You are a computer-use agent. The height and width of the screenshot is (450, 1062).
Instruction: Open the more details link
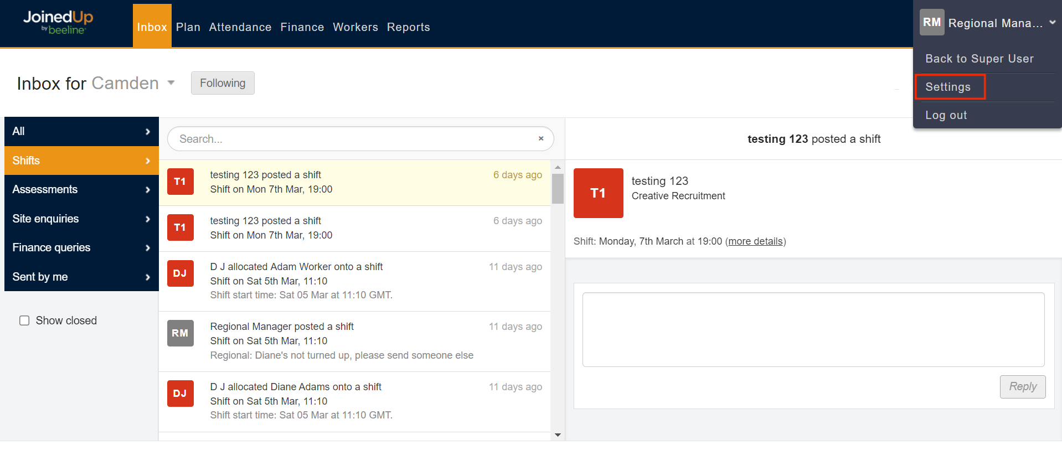(755, 241)
